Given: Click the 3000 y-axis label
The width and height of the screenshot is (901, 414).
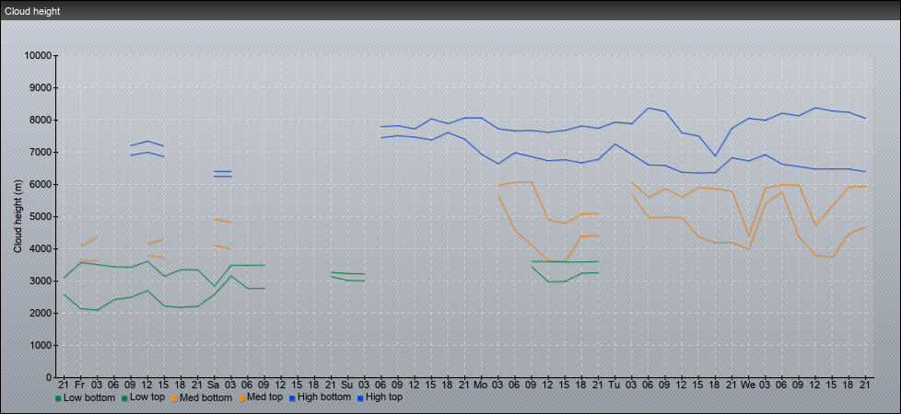Looking at the screenshot, I should pyautogui.click(x=41, y=281).
